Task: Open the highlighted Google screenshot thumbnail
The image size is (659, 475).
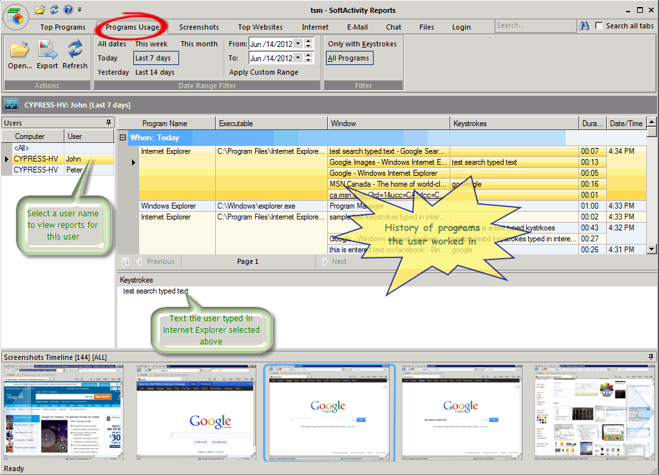Action: tap(329, 412)
